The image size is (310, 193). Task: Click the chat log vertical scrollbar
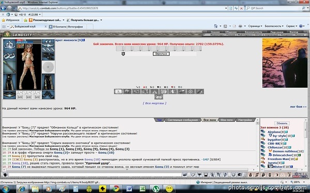[257, 143]
